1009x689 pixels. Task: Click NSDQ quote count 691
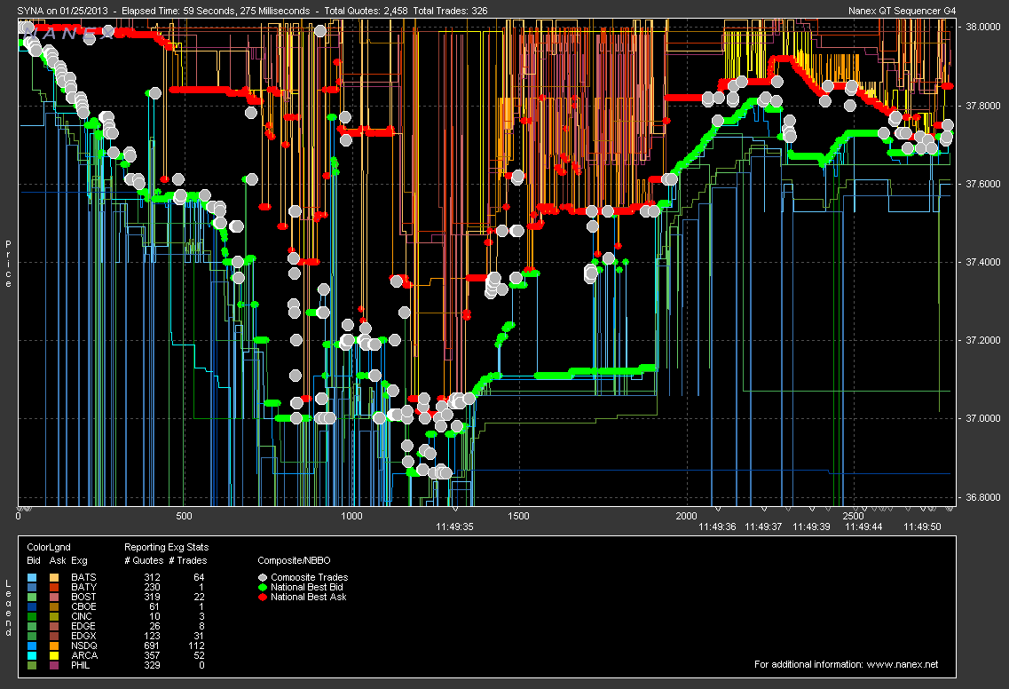[152, 645]
